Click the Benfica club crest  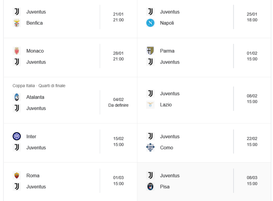tap(17, 23)
